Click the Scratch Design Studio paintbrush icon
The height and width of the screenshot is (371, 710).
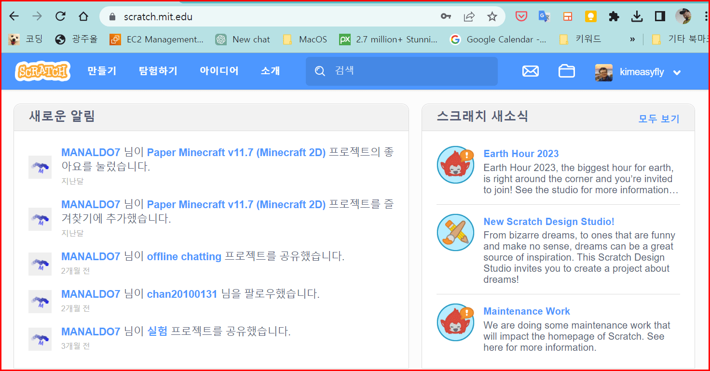456,233
